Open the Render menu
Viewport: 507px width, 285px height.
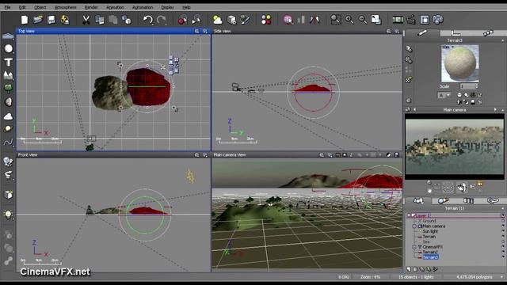click(x=91, y=7)
